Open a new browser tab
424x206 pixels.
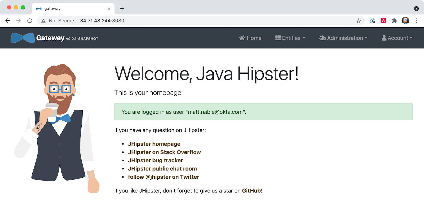pos(122,8)
